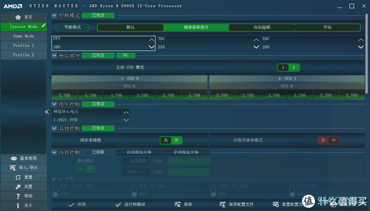This screenshot has height=211, width=370.
Task: Enable Eco mode button
Action: (72, 27)
